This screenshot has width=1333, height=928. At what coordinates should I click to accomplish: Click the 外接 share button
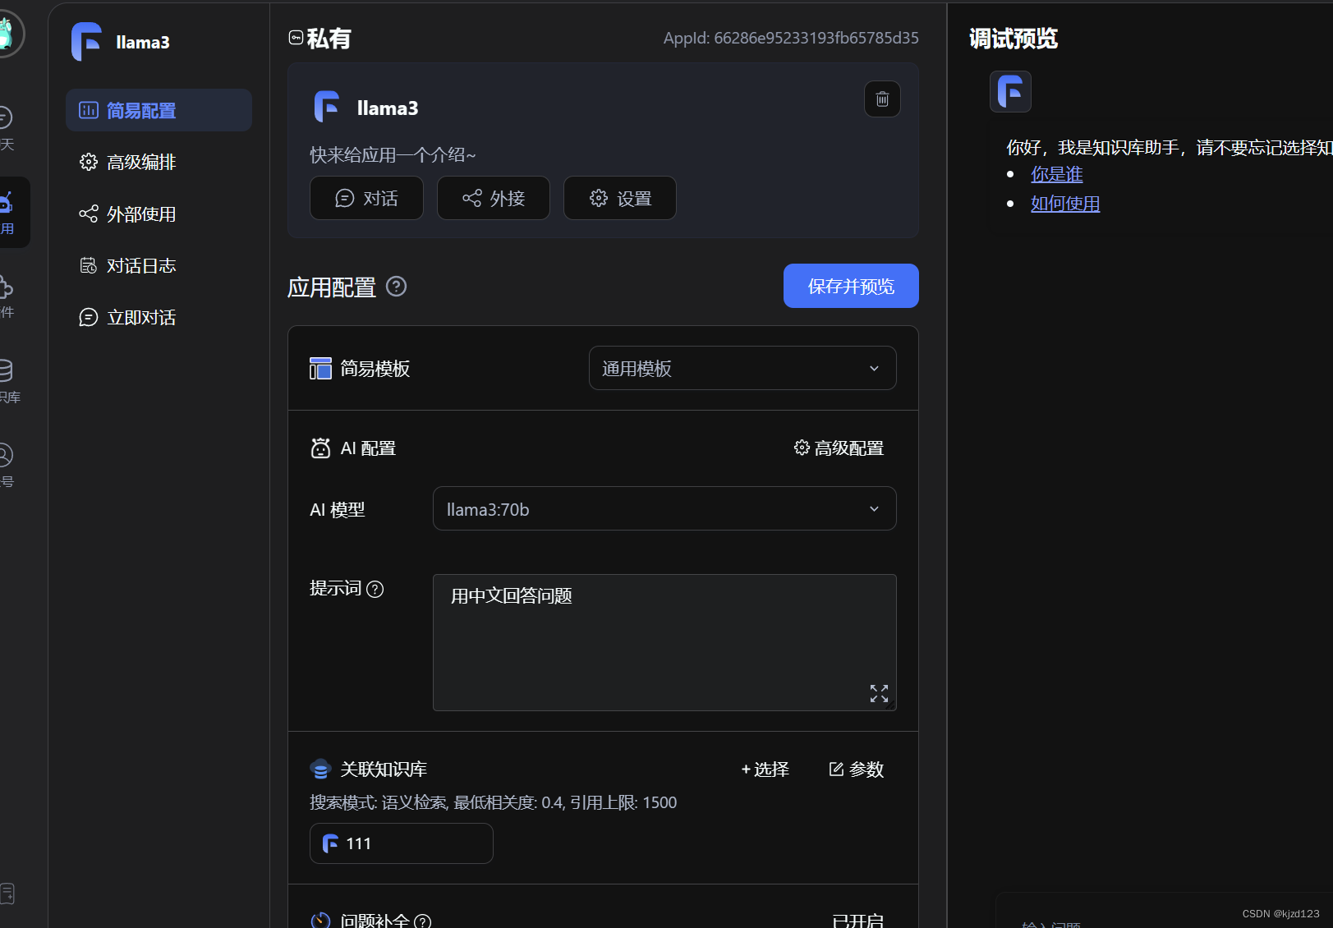(x=494, y=198)
